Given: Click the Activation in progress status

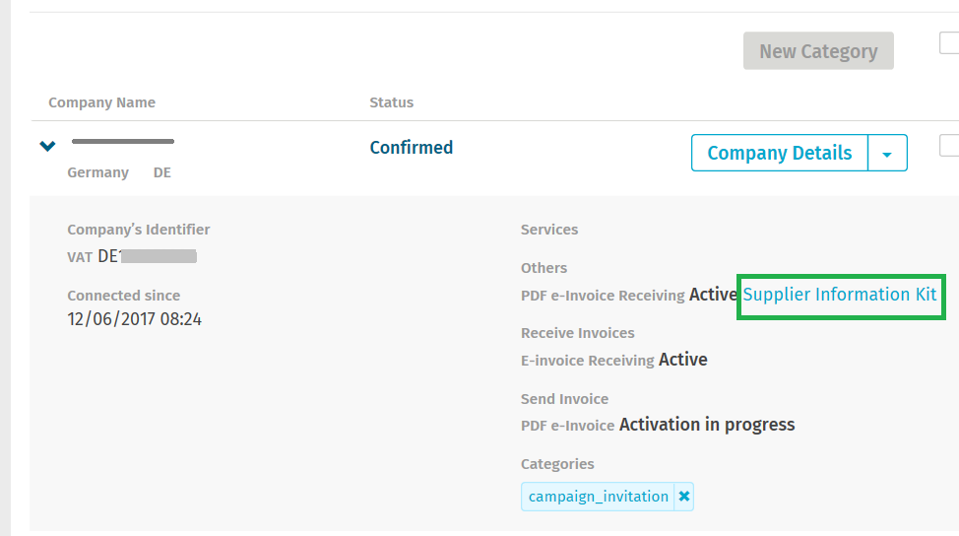Looking at the screenshot, I should (x=706, y=425).
